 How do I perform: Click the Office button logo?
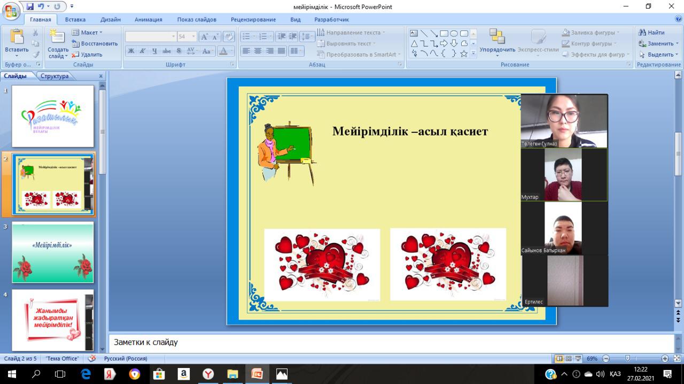click(x=12, y=11)
